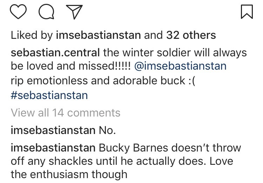This screenshot has width=263, height=183.
Task: Tap the @imsebastianstan mention in the caption
Action: [x=180, y=65]
